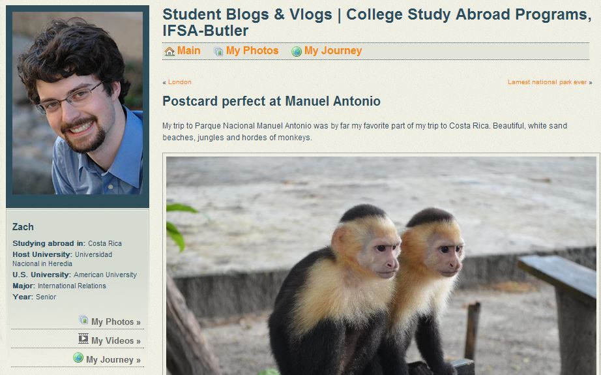Open sidebar My Videos » text link

115,340
